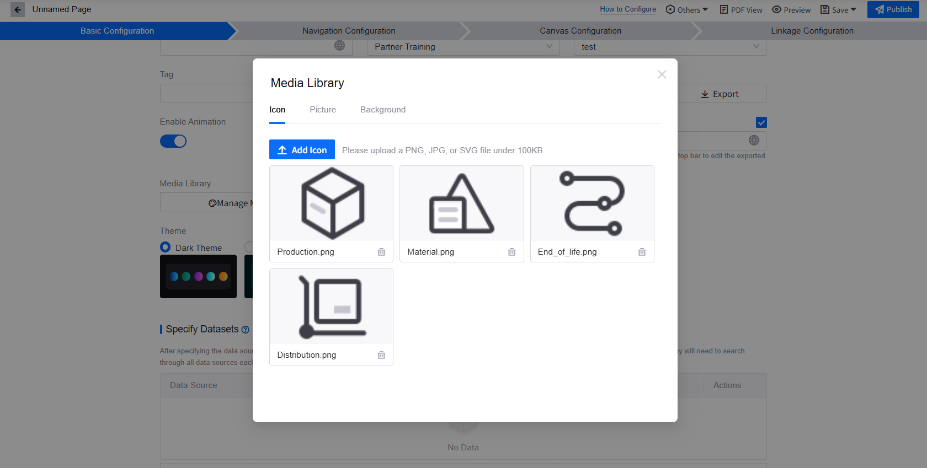927x468 pixels.
Task: Select the Icon tab
Action: tap(277, 110)
